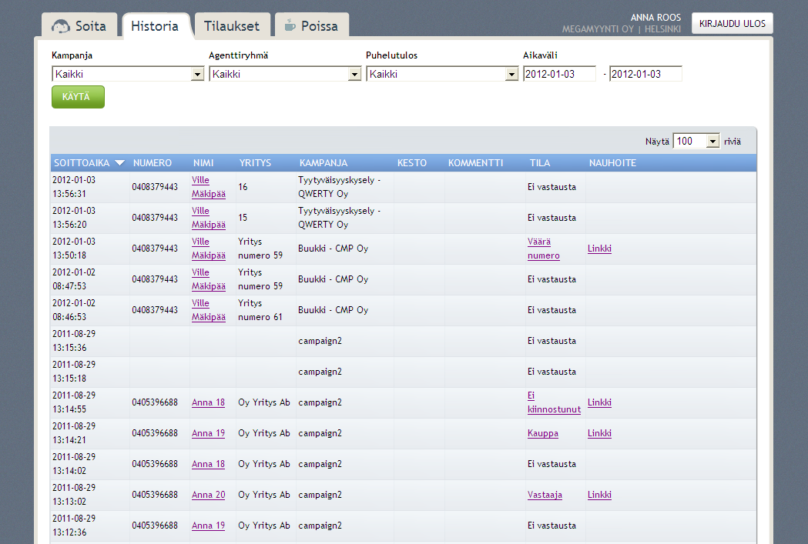
Task: Click the Ei kiinnostunut status link
Action: pyautogui.click(x=554, y=402)
